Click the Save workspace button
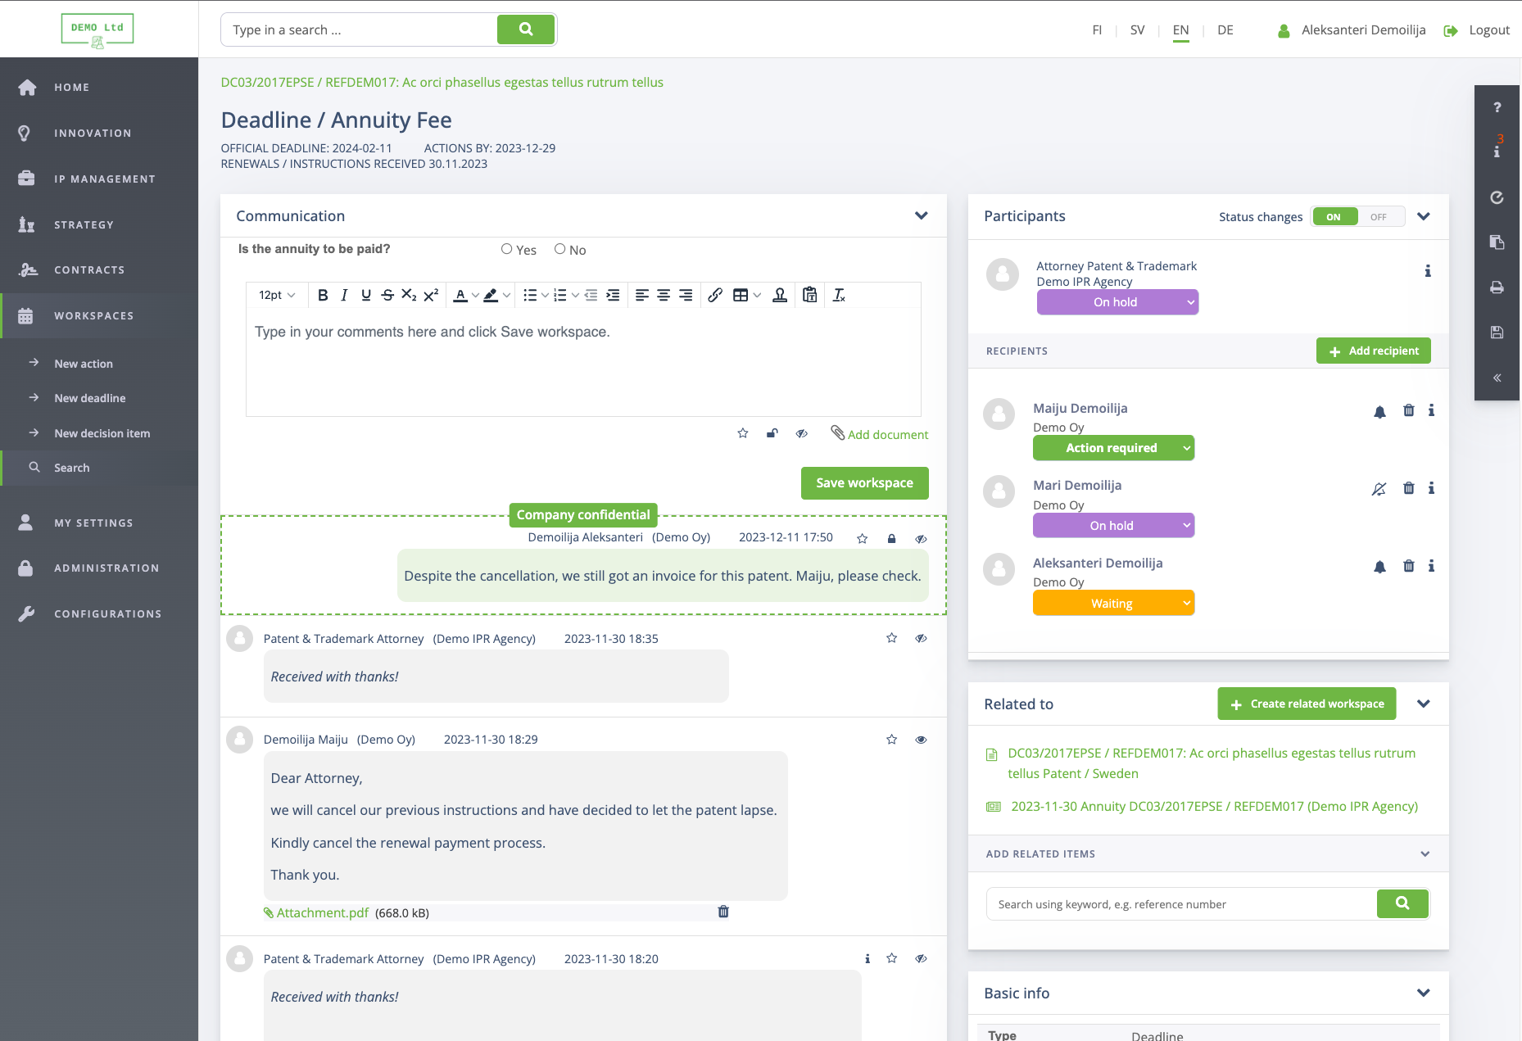The height and width of the screenshot is (1041, 1522). pyautogui.click(x=864, y=482)
